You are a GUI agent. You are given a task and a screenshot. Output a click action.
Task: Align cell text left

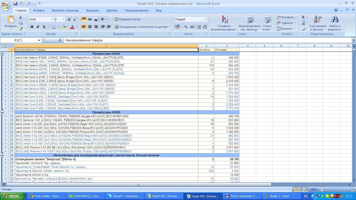click(84, 27)
